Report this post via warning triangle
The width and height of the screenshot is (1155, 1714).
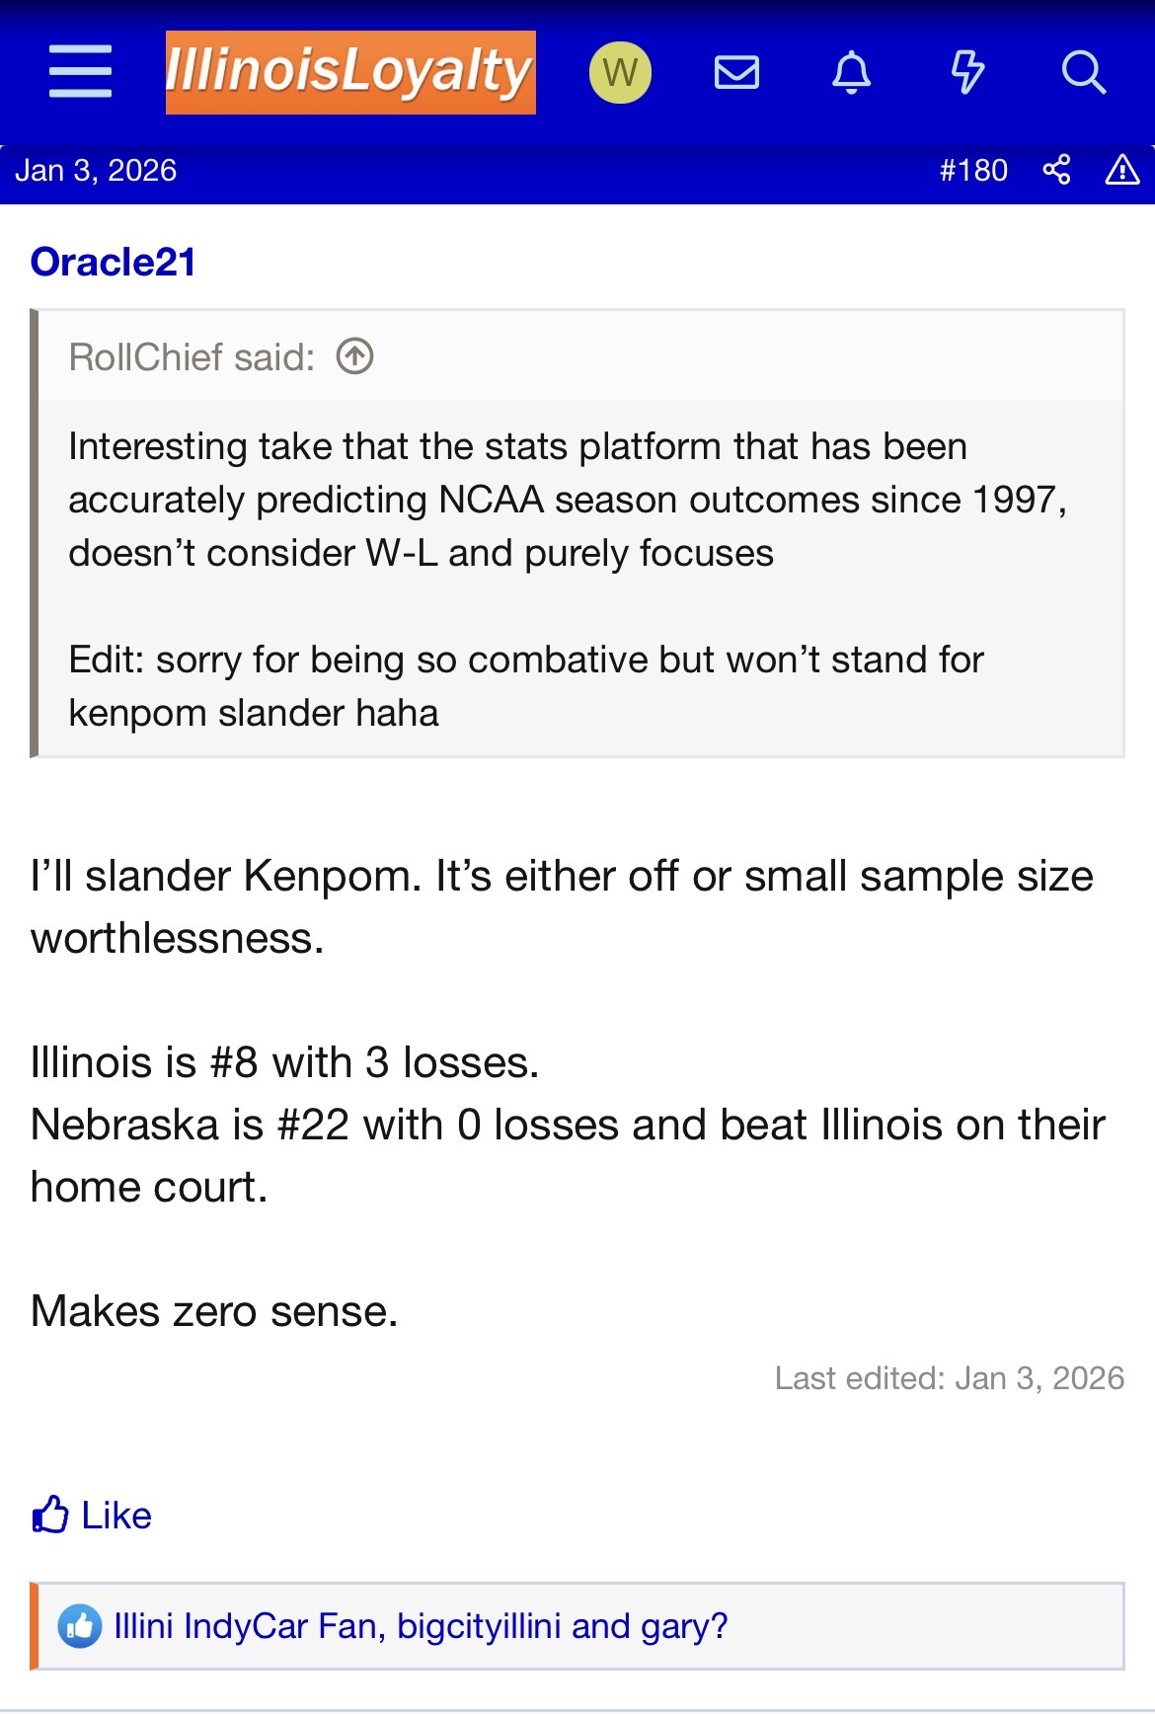click(x=1122, y=170)
